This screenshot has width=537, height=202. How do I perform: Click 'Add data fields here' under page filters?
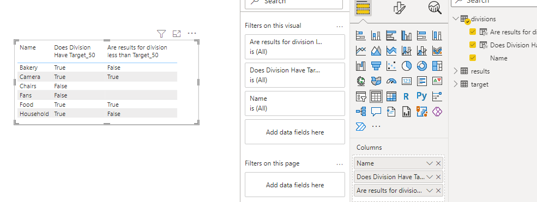[295, 185]
